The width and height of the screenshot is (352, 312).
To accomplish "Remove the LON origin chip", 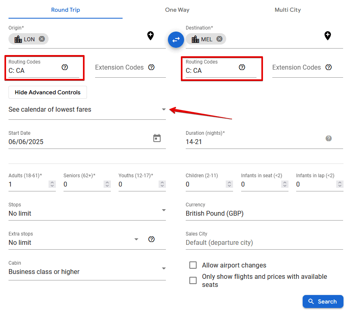I will point(42,39).
